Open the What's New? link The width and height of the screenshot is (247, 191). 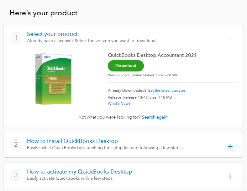point(119,104)
